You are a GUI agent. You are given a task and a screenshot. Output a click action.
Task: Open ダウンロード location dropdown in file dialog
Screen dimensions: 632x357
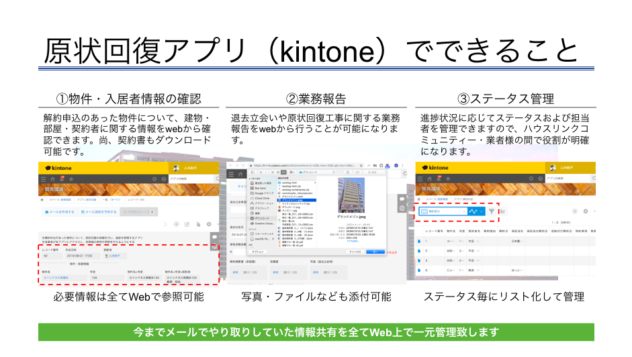click(x=317, y=172)
